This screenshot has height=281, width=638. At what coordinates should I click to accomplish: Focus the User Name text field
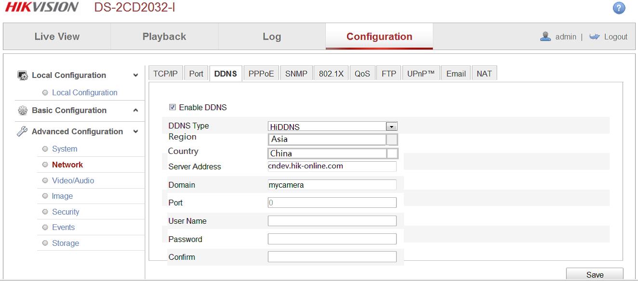[x=332, y=221]
